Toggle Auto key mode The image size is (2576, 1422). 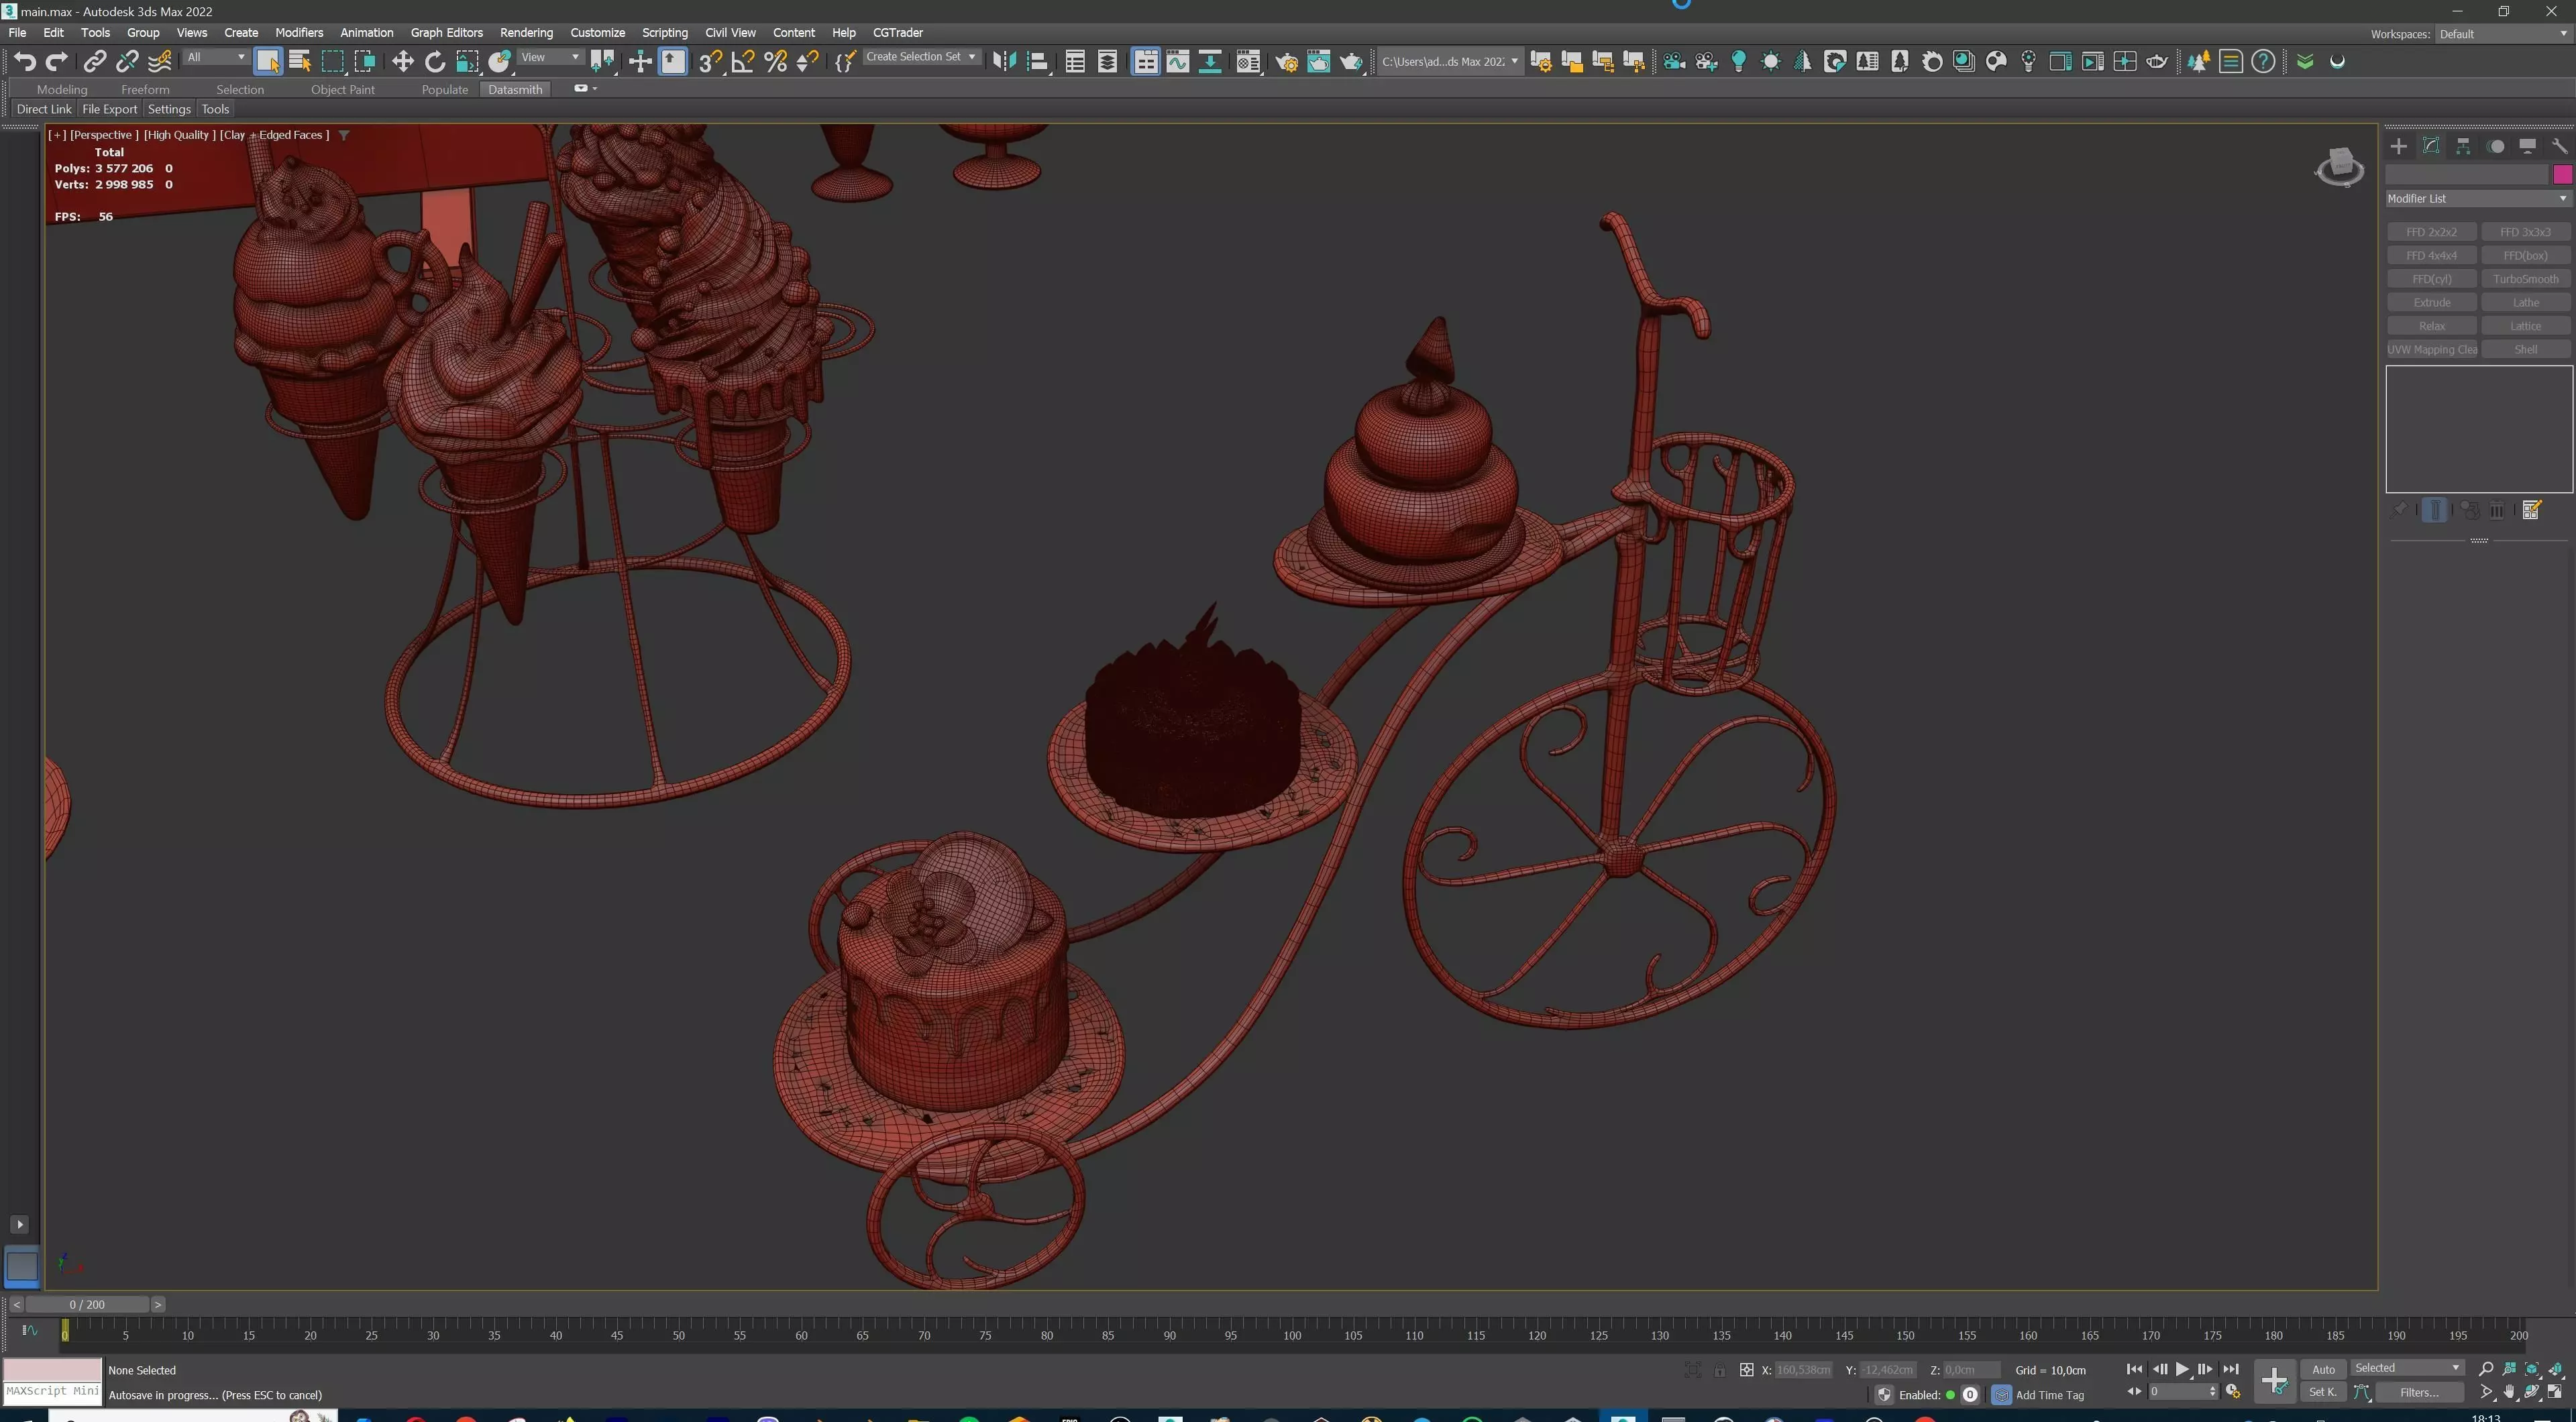point(2323,1369)
